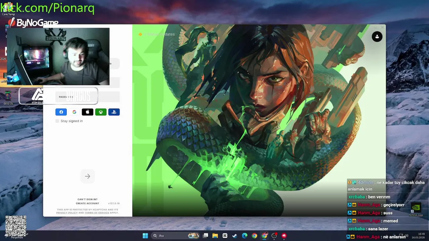Open File Explorer from taskbar
The width and height of the screenshot is (429, 241).
click(x=215, y=236)
